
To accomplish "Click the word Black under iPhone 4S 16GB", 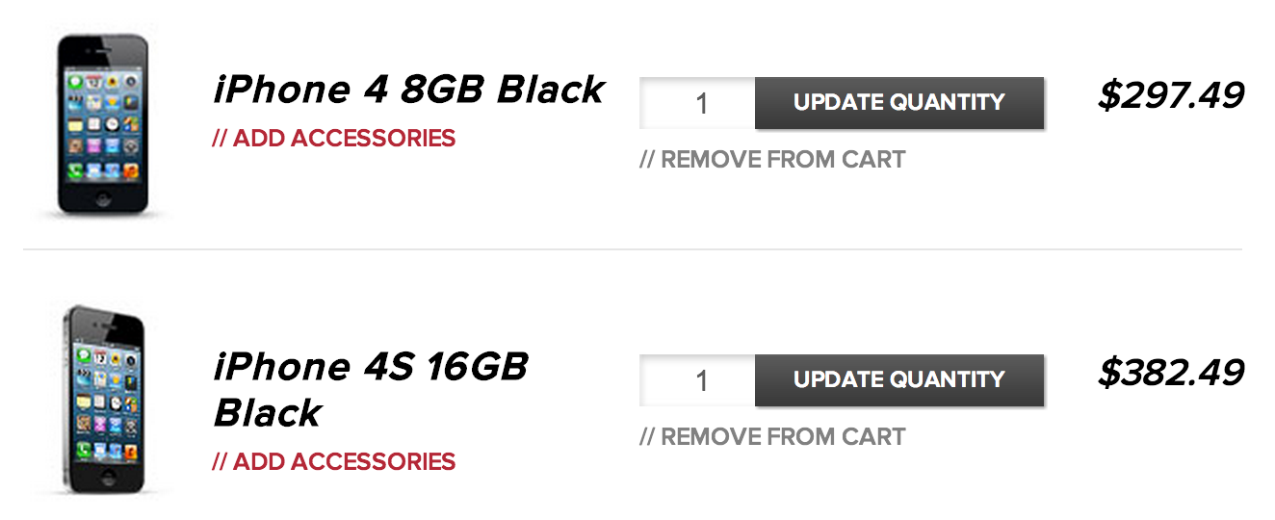I will click(x=268, y=413).
